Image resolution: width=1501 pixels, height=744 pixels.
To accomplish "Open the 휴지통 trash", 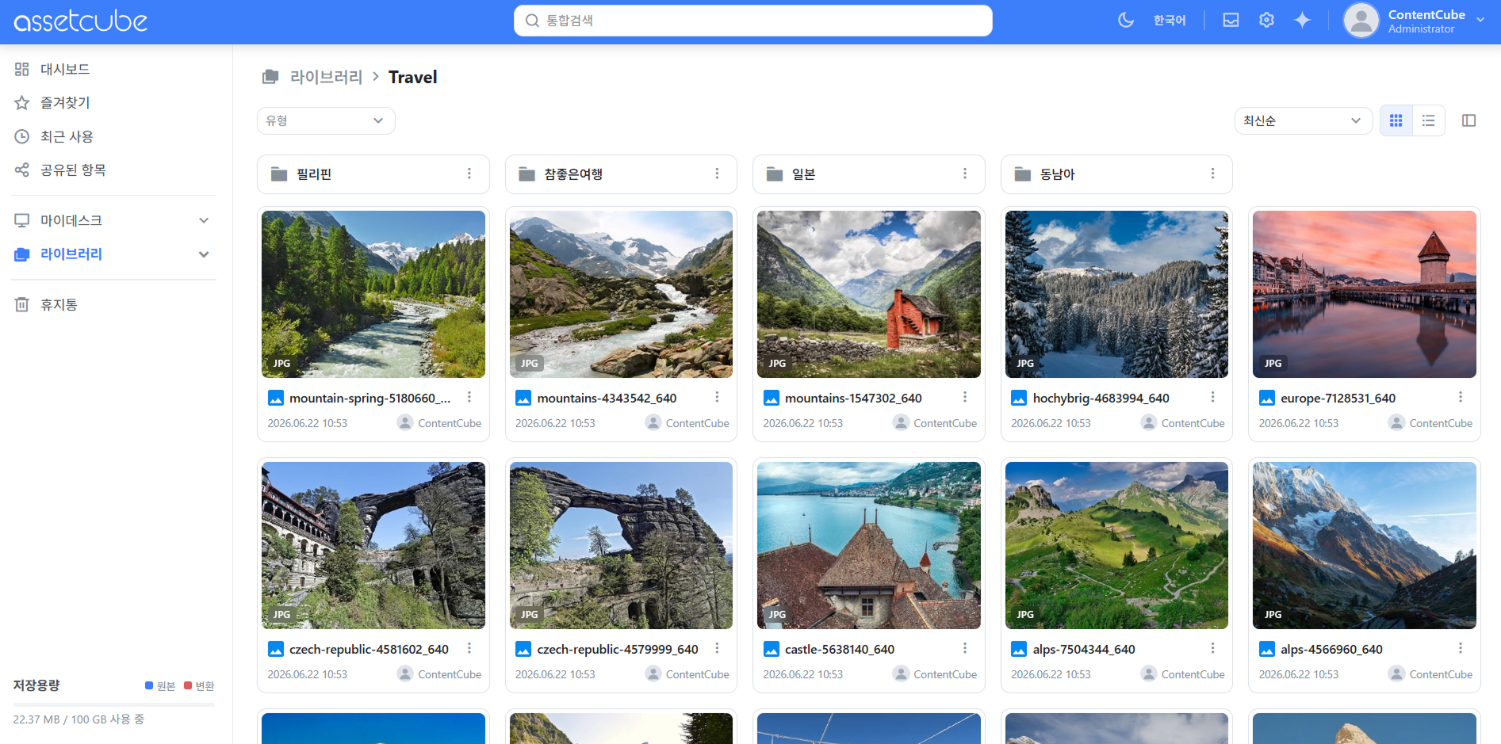I will click(59, 304).
